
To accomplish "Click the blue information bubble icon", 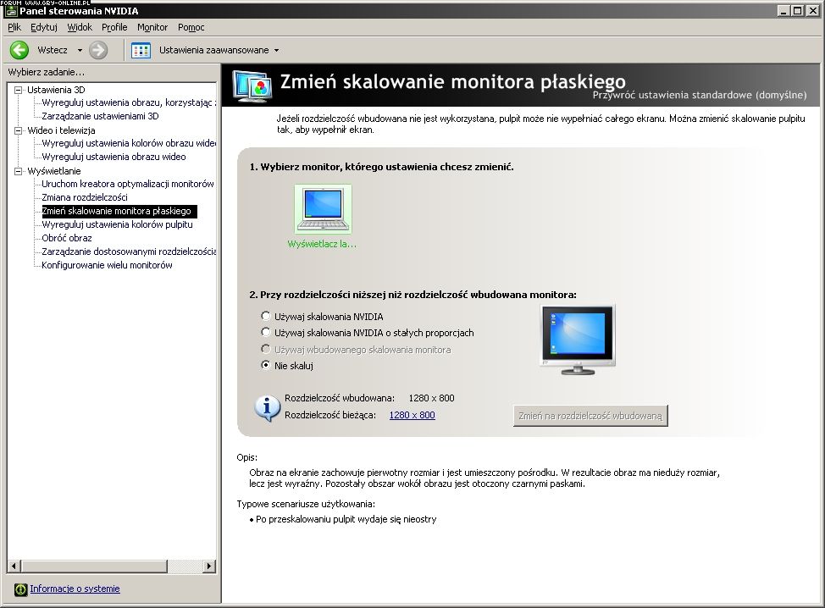I will tap(268, 408).
